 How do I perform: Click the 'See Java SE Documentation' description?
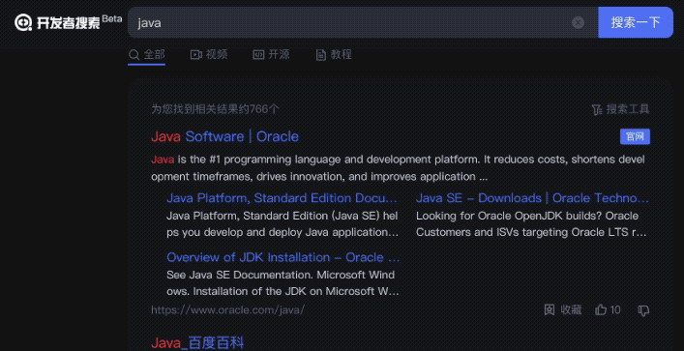pos(283,283)
